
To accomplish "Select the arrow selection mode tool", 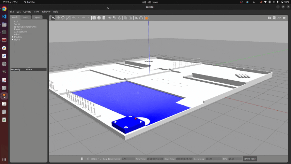I will [x=53, y=18].
